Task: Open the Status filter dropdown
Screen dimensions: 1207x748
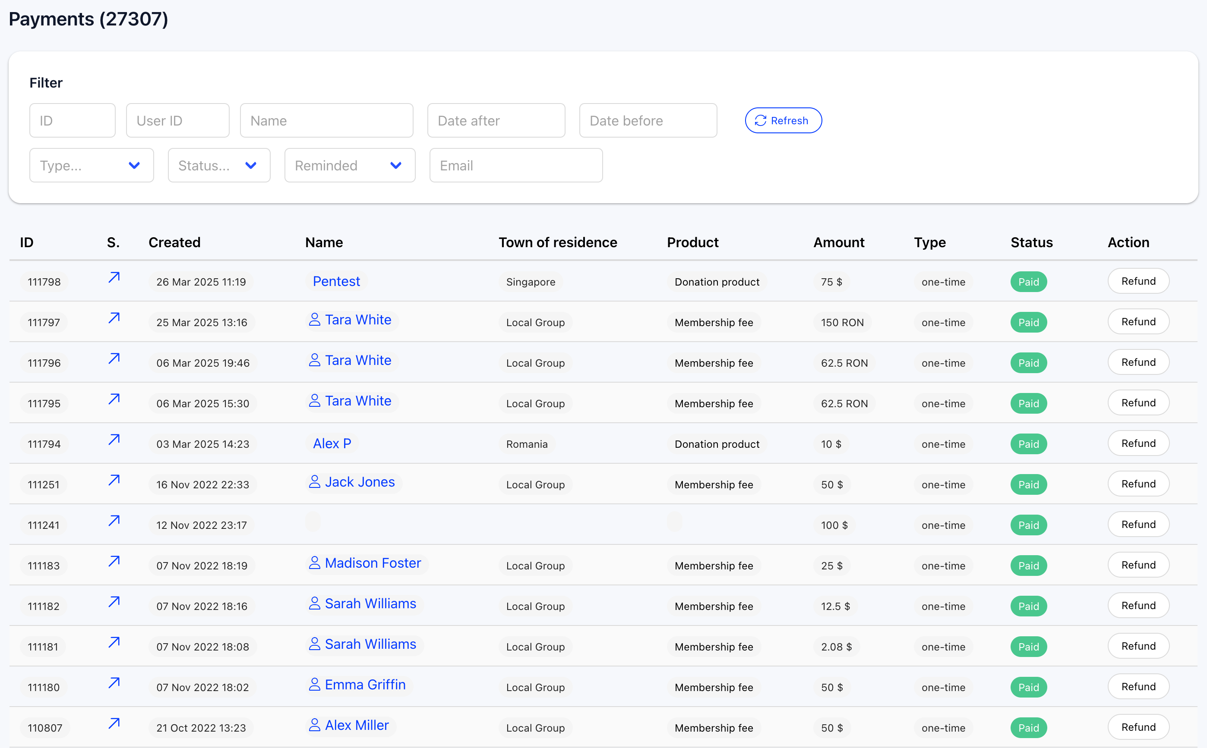Action: tap(219, 165)
